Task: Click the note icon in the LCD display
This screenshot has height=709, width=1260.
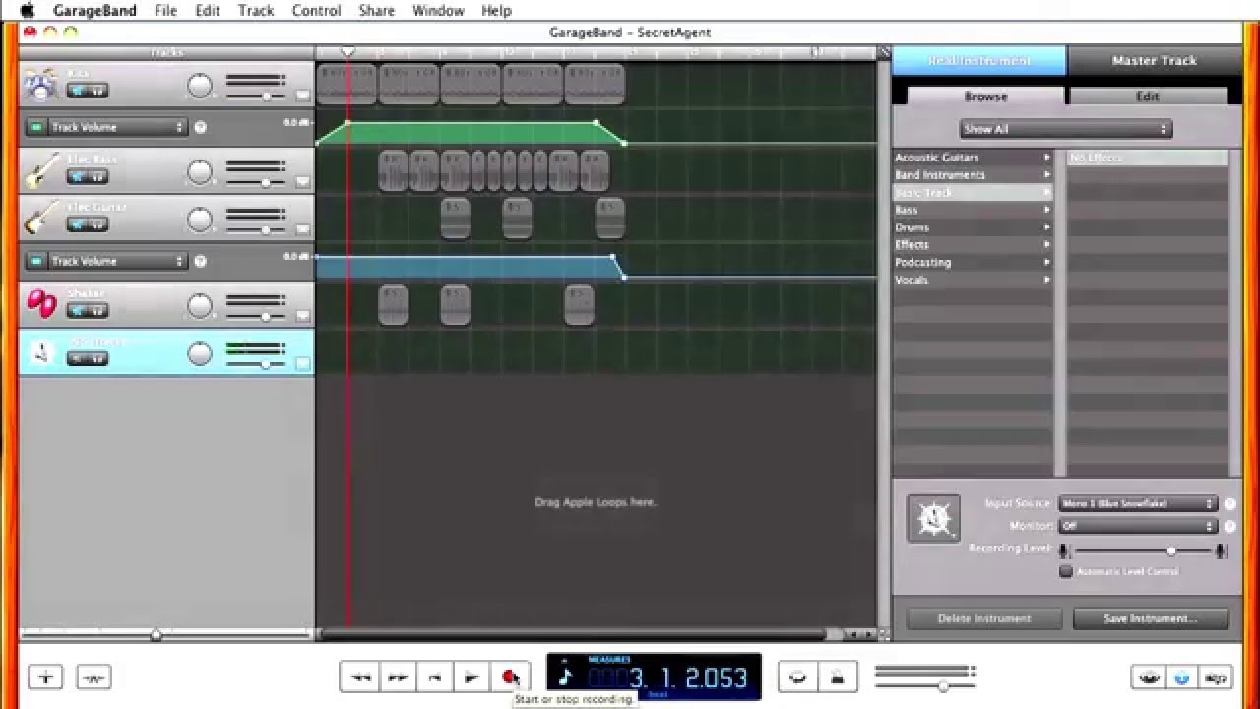Action: [565, 677]
